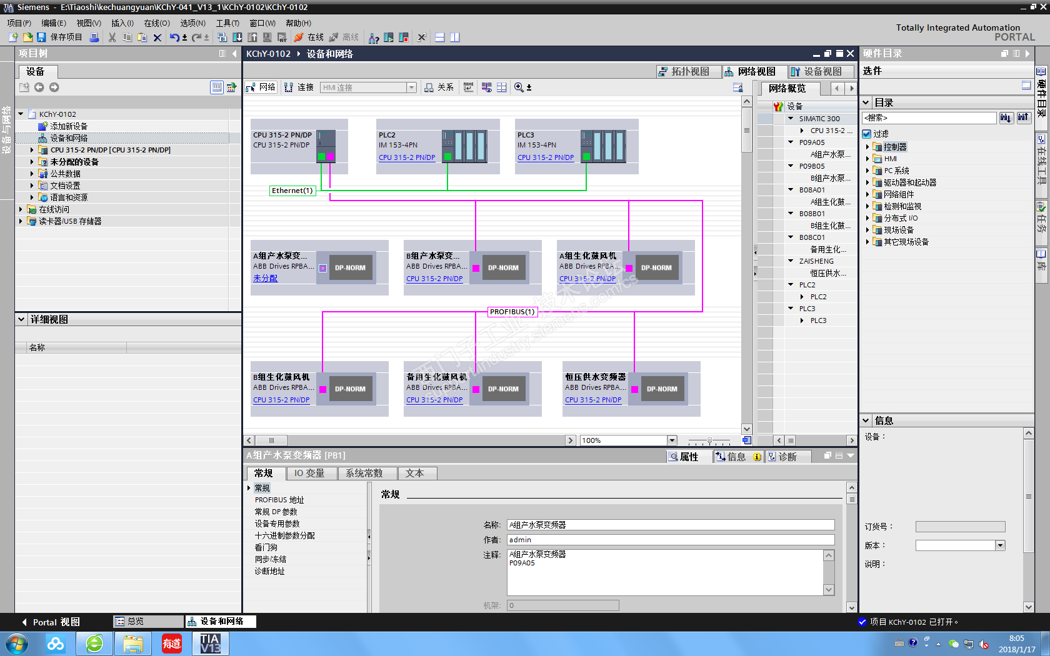Click the zoom magnifier icon in network view

point(519,87)
